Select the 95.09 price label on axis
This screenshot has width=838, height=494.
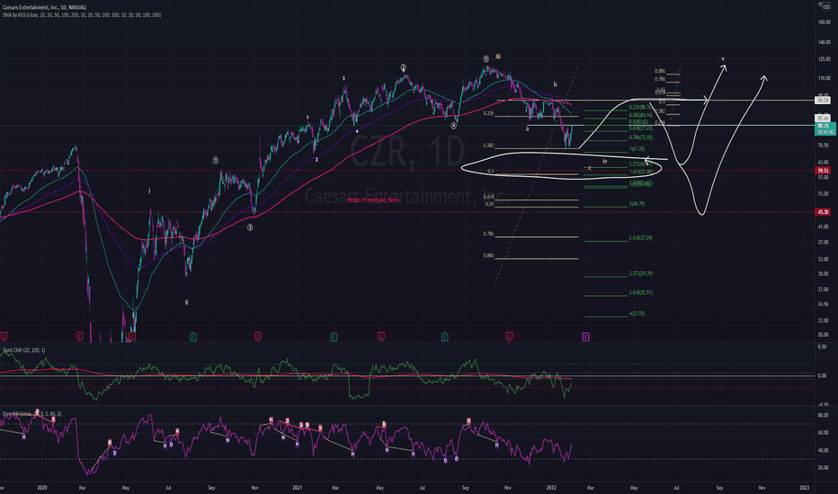(823, 100)
